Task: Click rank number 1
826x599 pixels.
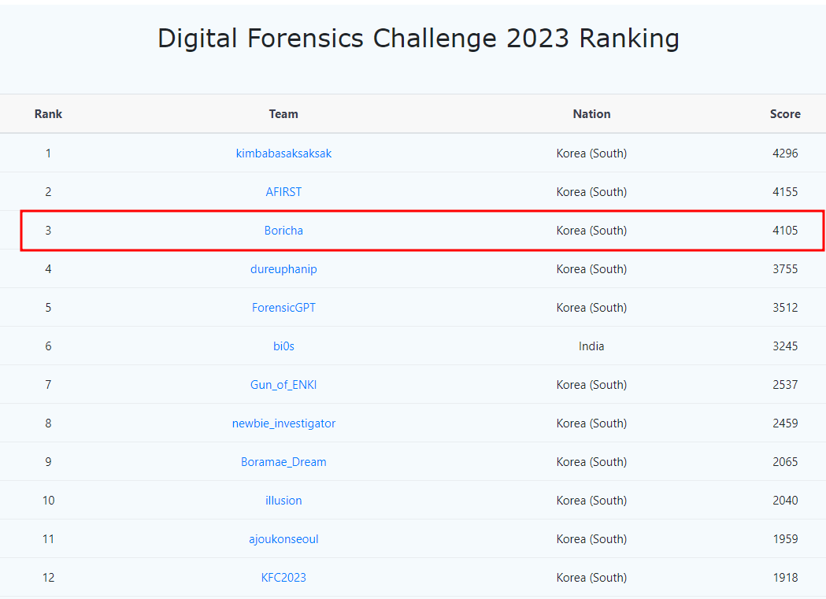Action: point(49,153)
